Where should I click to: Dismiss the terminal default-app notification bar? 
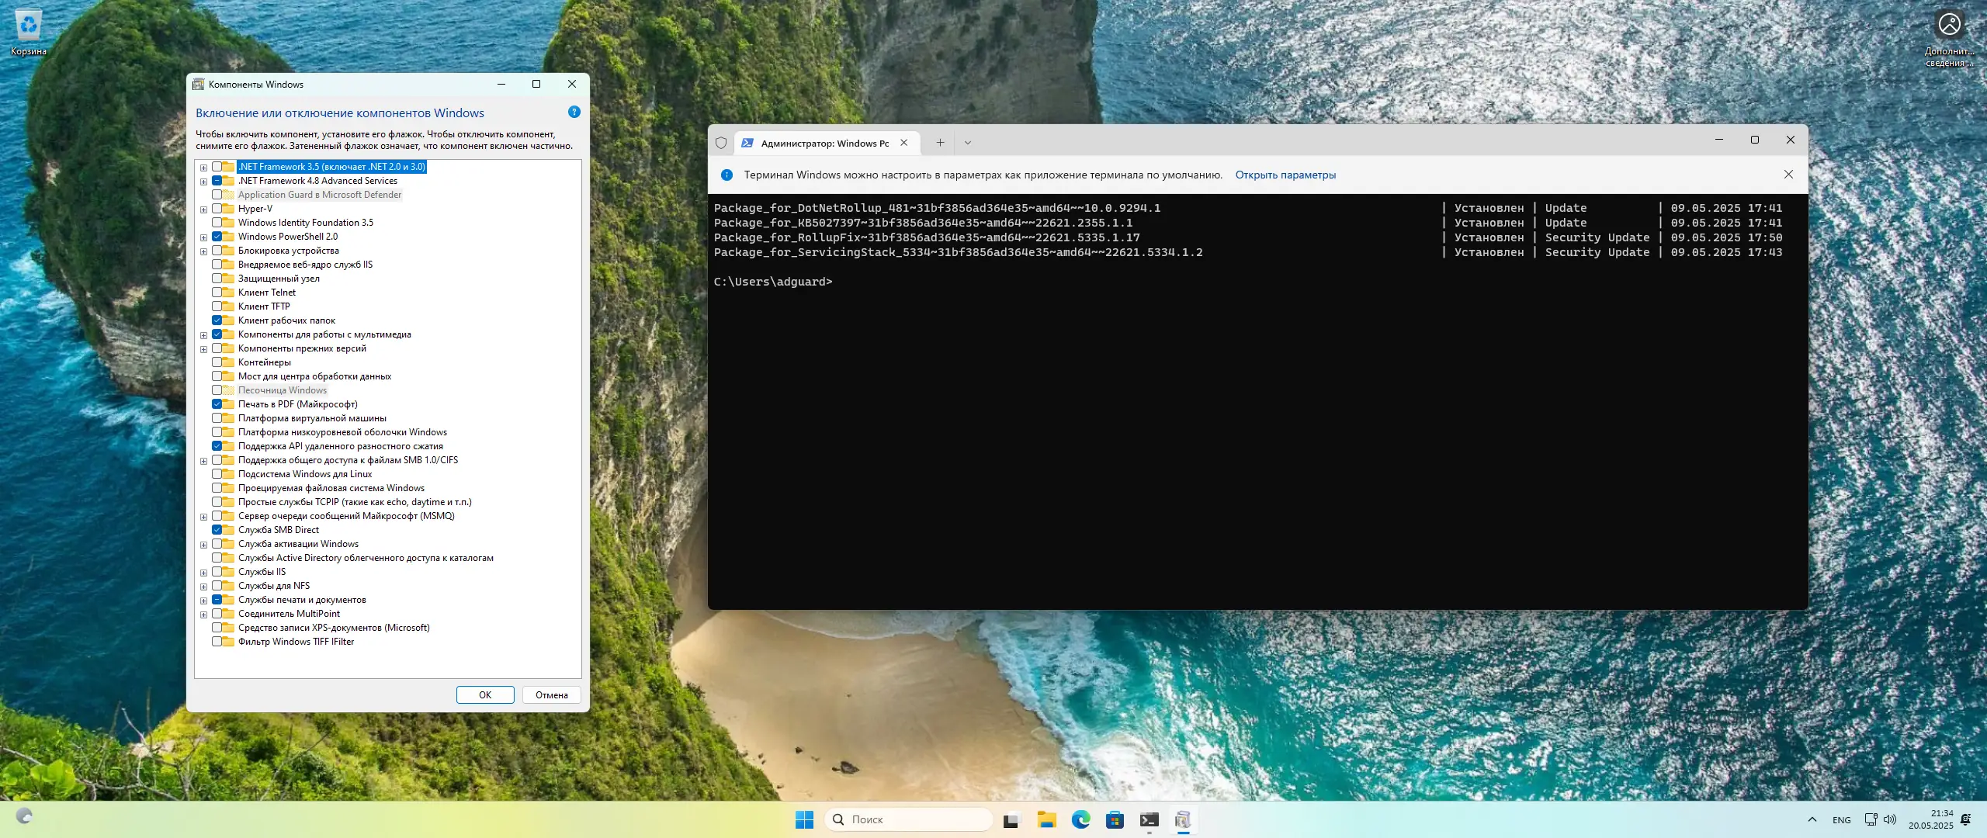pyautogui.click(x=1788, y=175)
